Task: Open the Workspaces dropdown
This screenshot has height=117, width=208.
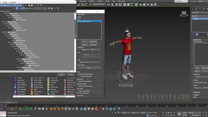Action: (x=203, y=1)
